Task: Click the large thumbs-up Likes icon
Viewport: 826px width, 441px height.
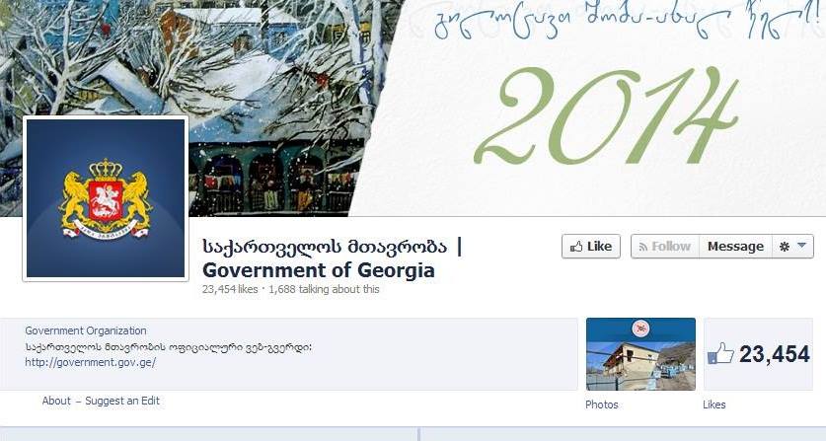Action: click(x=720, y=353)
